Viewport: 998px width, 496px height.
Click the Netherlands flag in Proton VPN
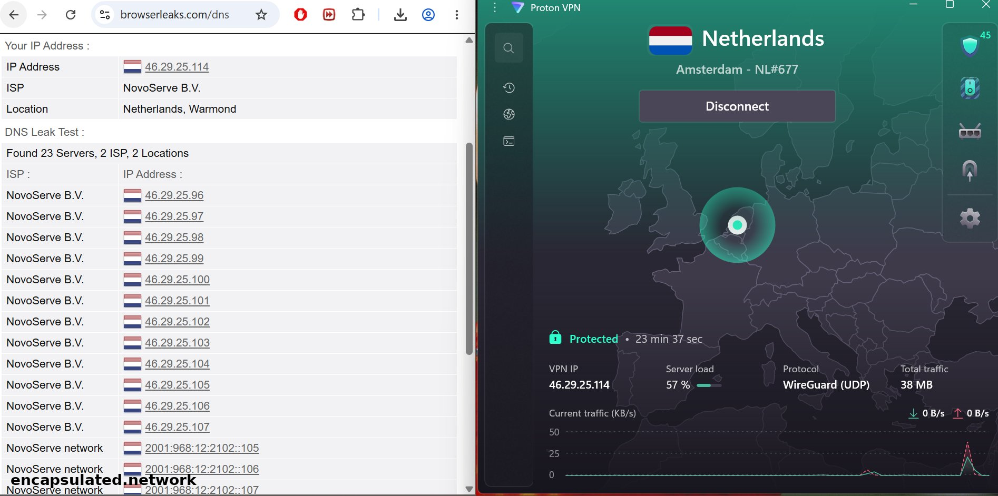670,41
